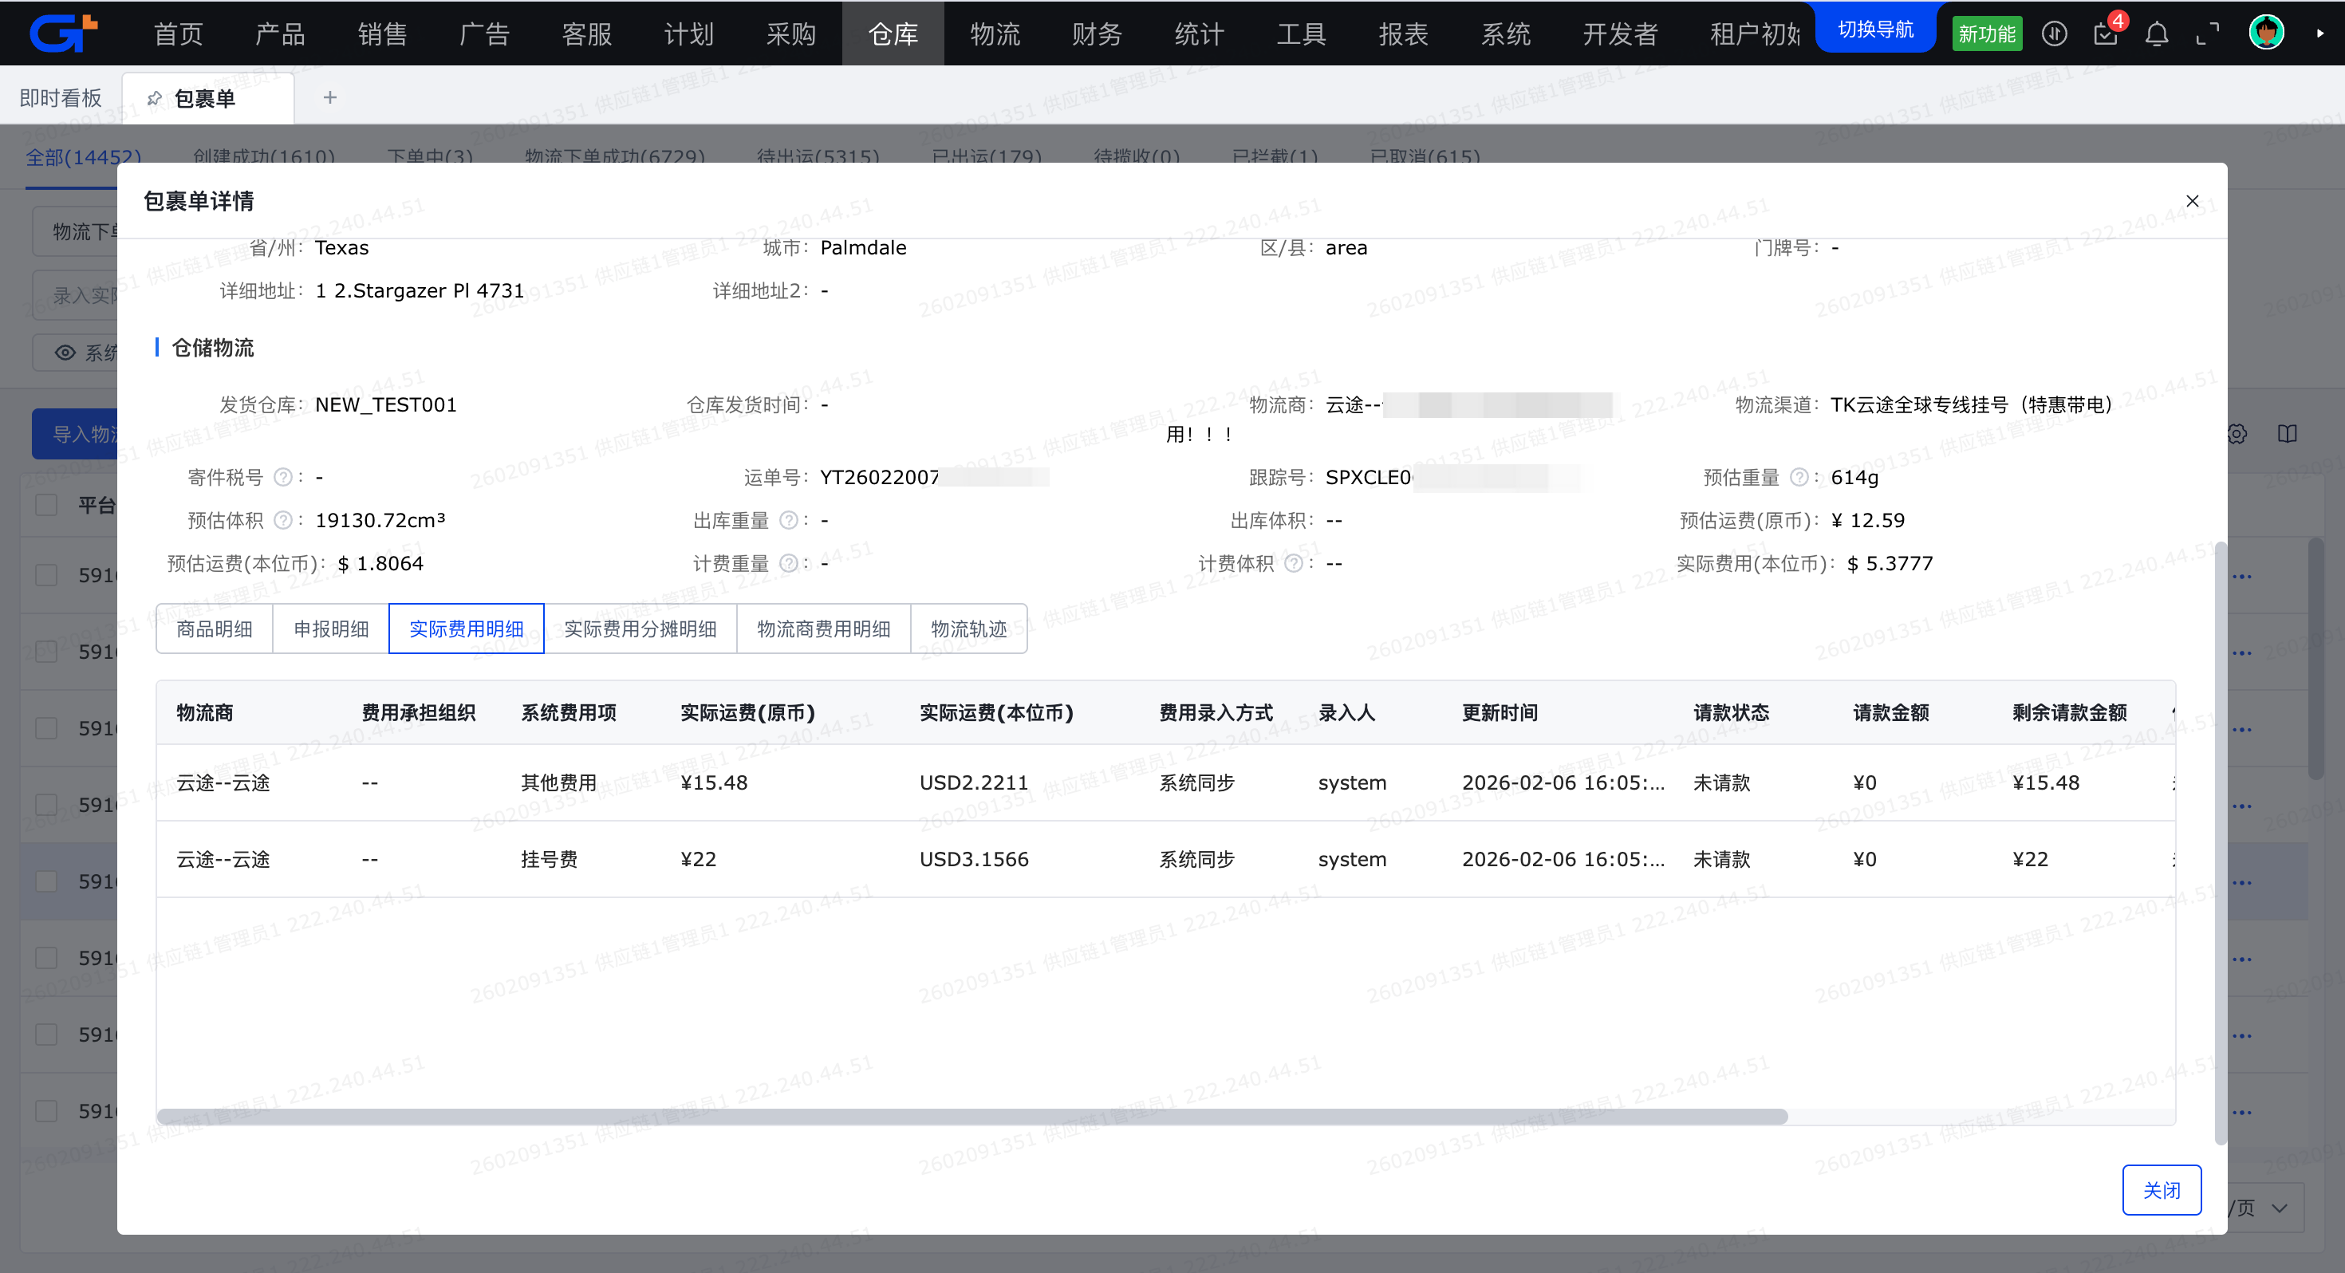Expand the top-right arrow next to avatar
Viewport: 2345px width, 1273px height.
click(x=2319, y=33)
